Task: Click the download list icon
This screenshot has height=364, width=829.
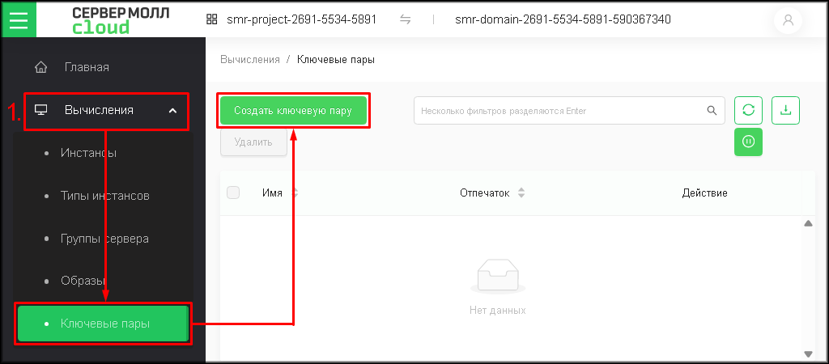Action: tap(785, 111)
